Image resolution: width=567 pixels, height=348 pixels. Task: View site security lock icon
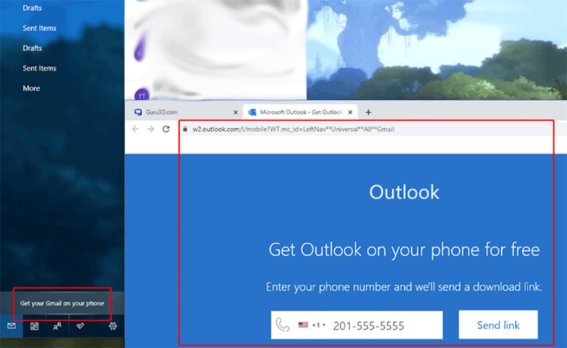click(185, 129)
